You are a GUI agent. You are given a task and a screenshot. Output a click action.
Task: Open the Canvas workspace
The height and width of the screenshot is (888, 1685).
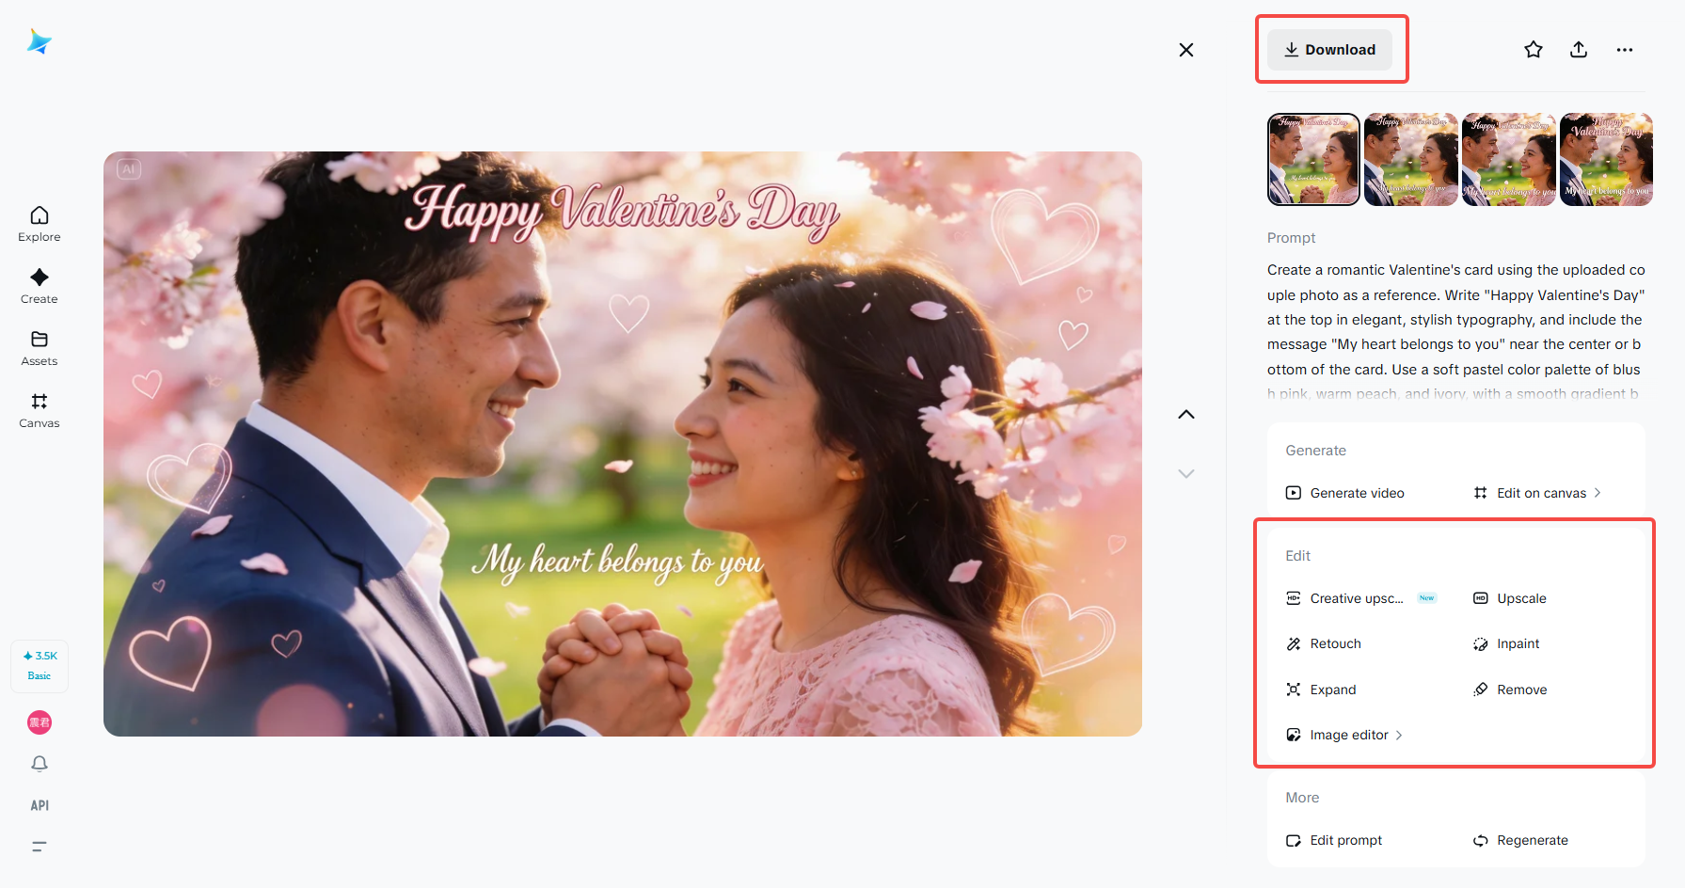(40, 411)
